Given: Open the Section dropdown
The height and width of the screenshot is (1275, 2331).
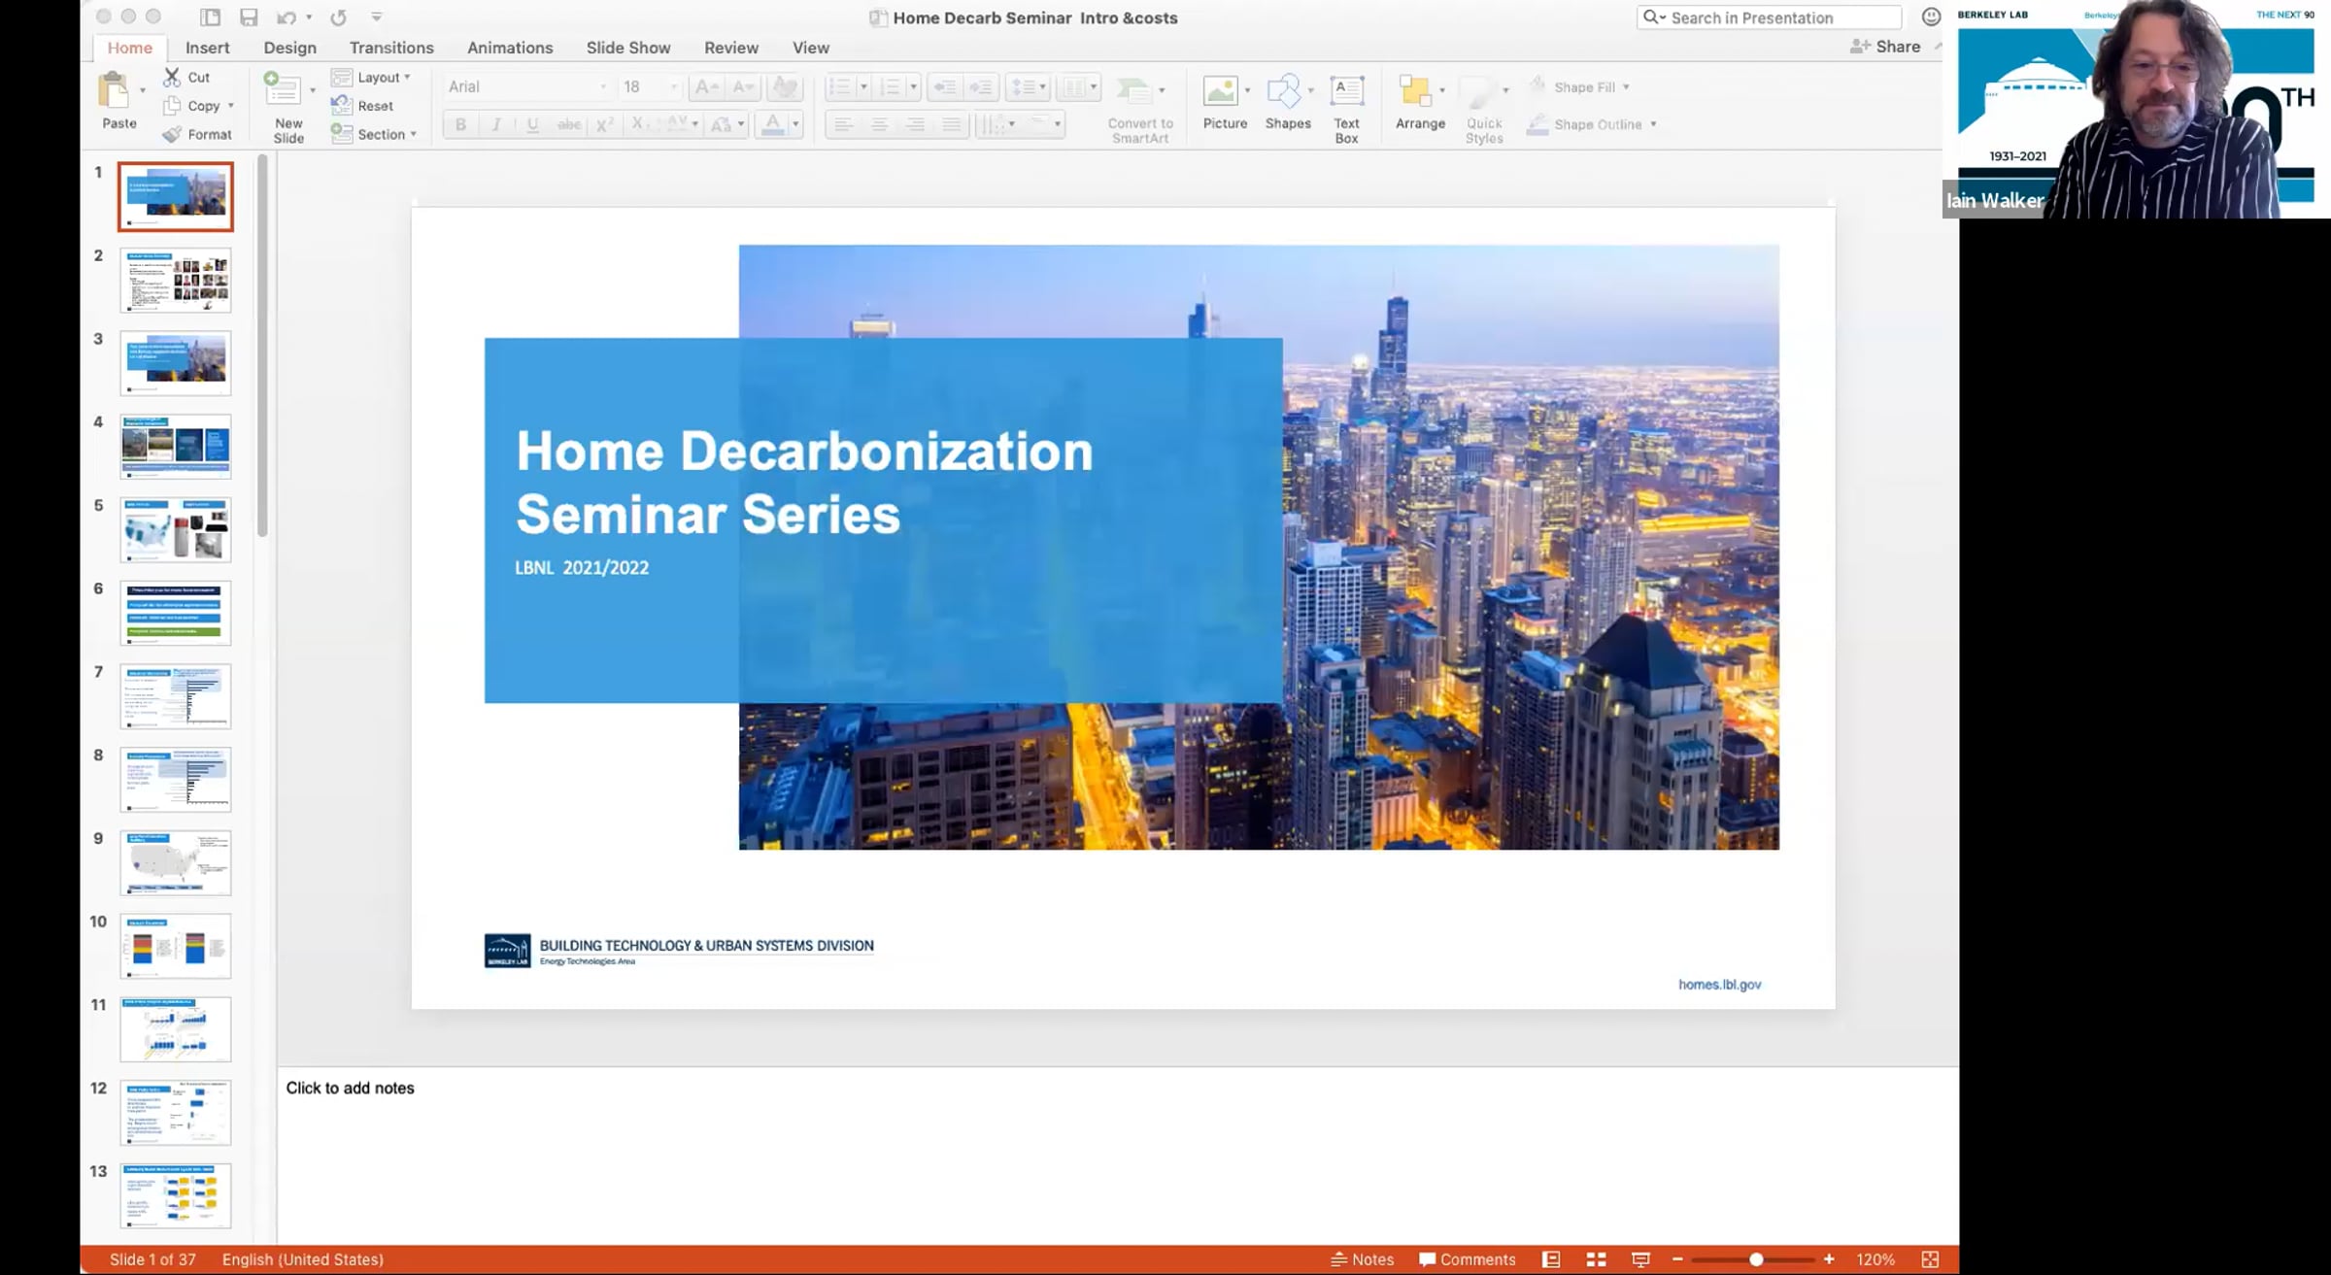Looking at the screenshot, I should pyautogui.click(x=374, y=134).
